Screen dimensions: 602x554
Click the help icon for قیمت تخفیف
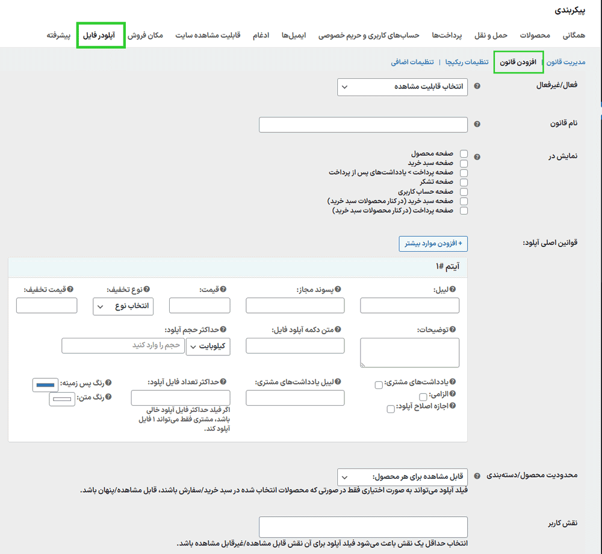(x=70, y=288)
